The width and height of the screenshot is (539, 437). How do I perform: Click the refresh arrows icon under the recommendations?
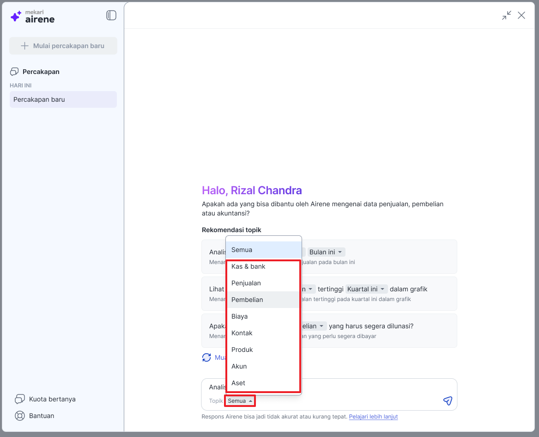click(x=206, y=357)
